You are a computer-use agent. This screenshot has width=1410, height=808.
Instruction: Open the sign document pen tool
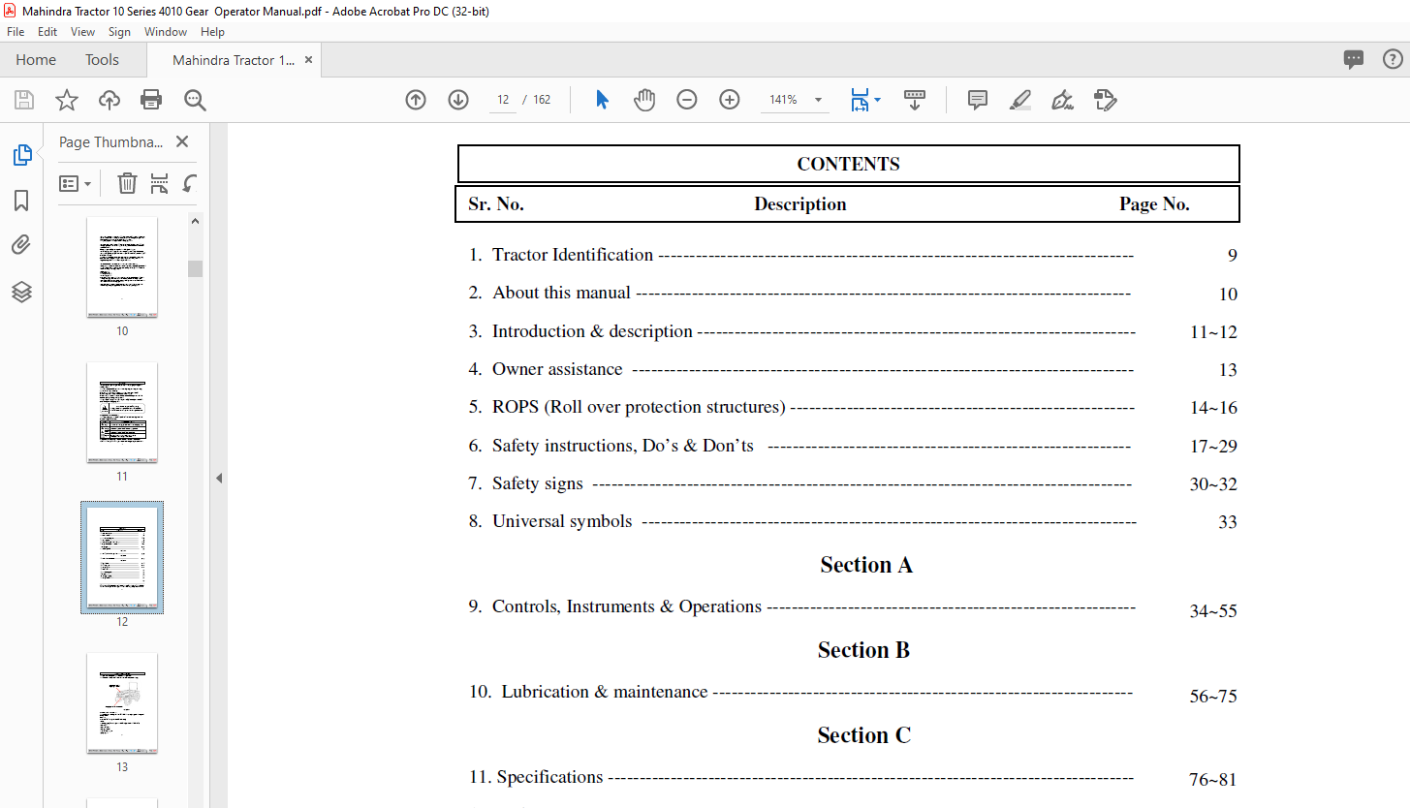pyautogui.click(x=1063, y=100)
